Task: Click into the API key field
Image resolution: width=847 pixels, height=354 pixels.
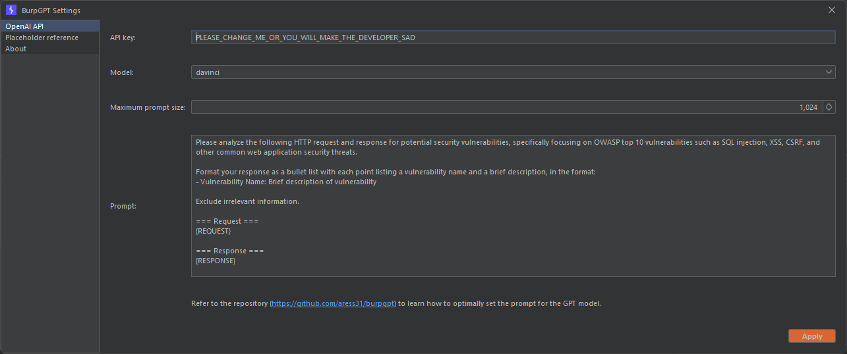Action: tap(513, 38)
